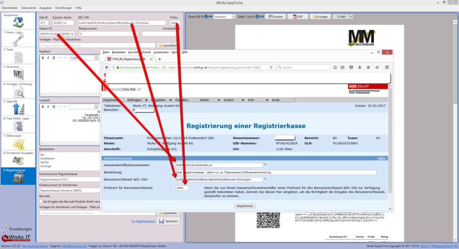Viewport: 459px width, 249px height.
Task: Go to previous page with Seite minus icon
Action: [x=262, y=17]
